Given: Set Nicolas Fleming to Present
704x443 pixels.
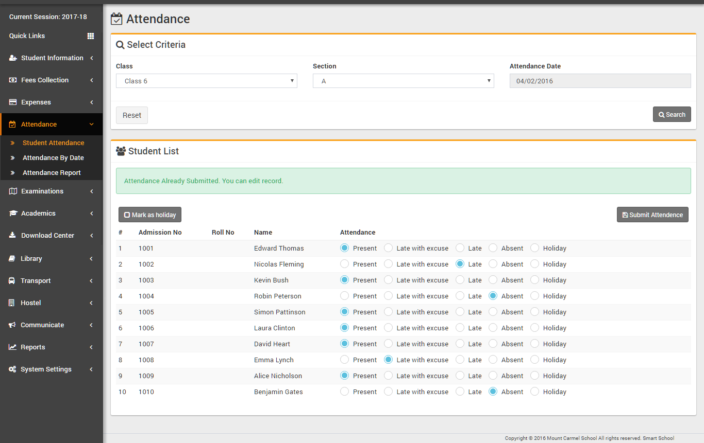Looking at the screenshot, I should tap(344, 264).
